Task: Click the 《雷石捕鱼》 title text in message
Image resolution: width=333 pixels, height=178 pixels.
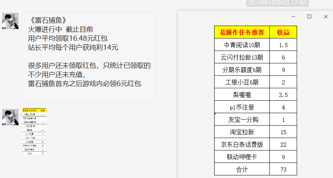Action: [48, 20]
